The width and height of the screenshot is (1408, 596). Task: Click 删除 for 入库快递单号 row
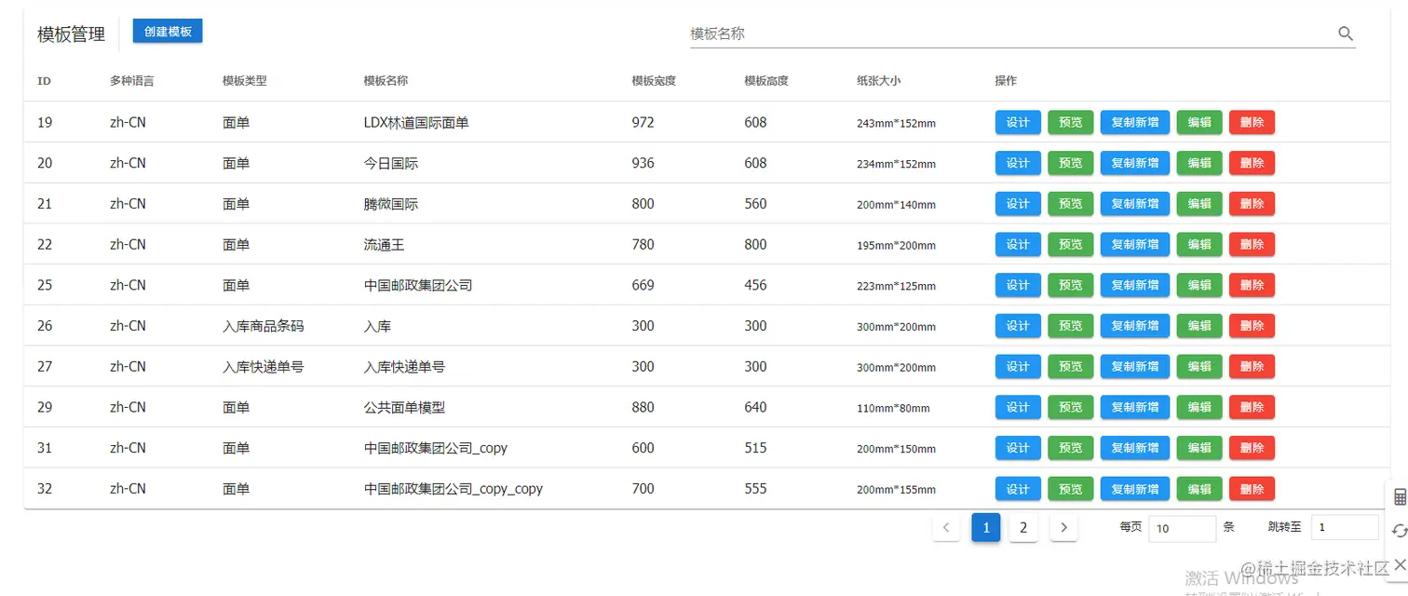[1252, 367]
